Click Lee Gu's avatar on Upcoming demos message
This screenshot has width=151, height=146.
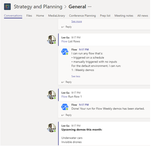[52, 128]
